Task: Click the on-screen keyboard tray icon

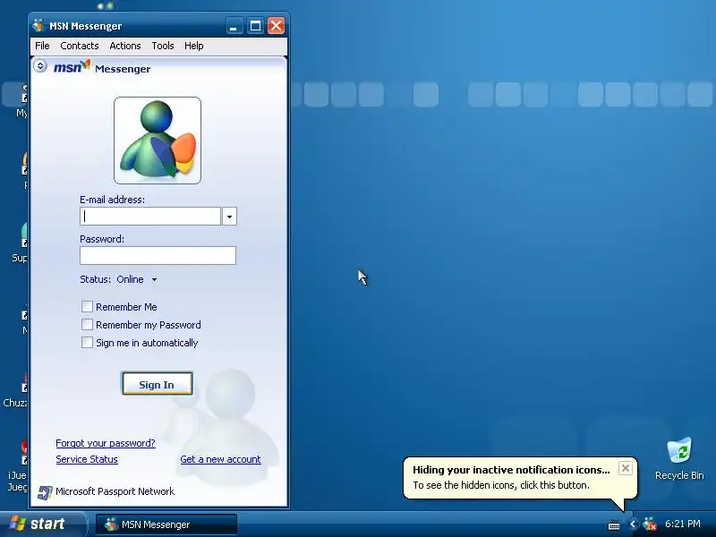Action: 614,525
